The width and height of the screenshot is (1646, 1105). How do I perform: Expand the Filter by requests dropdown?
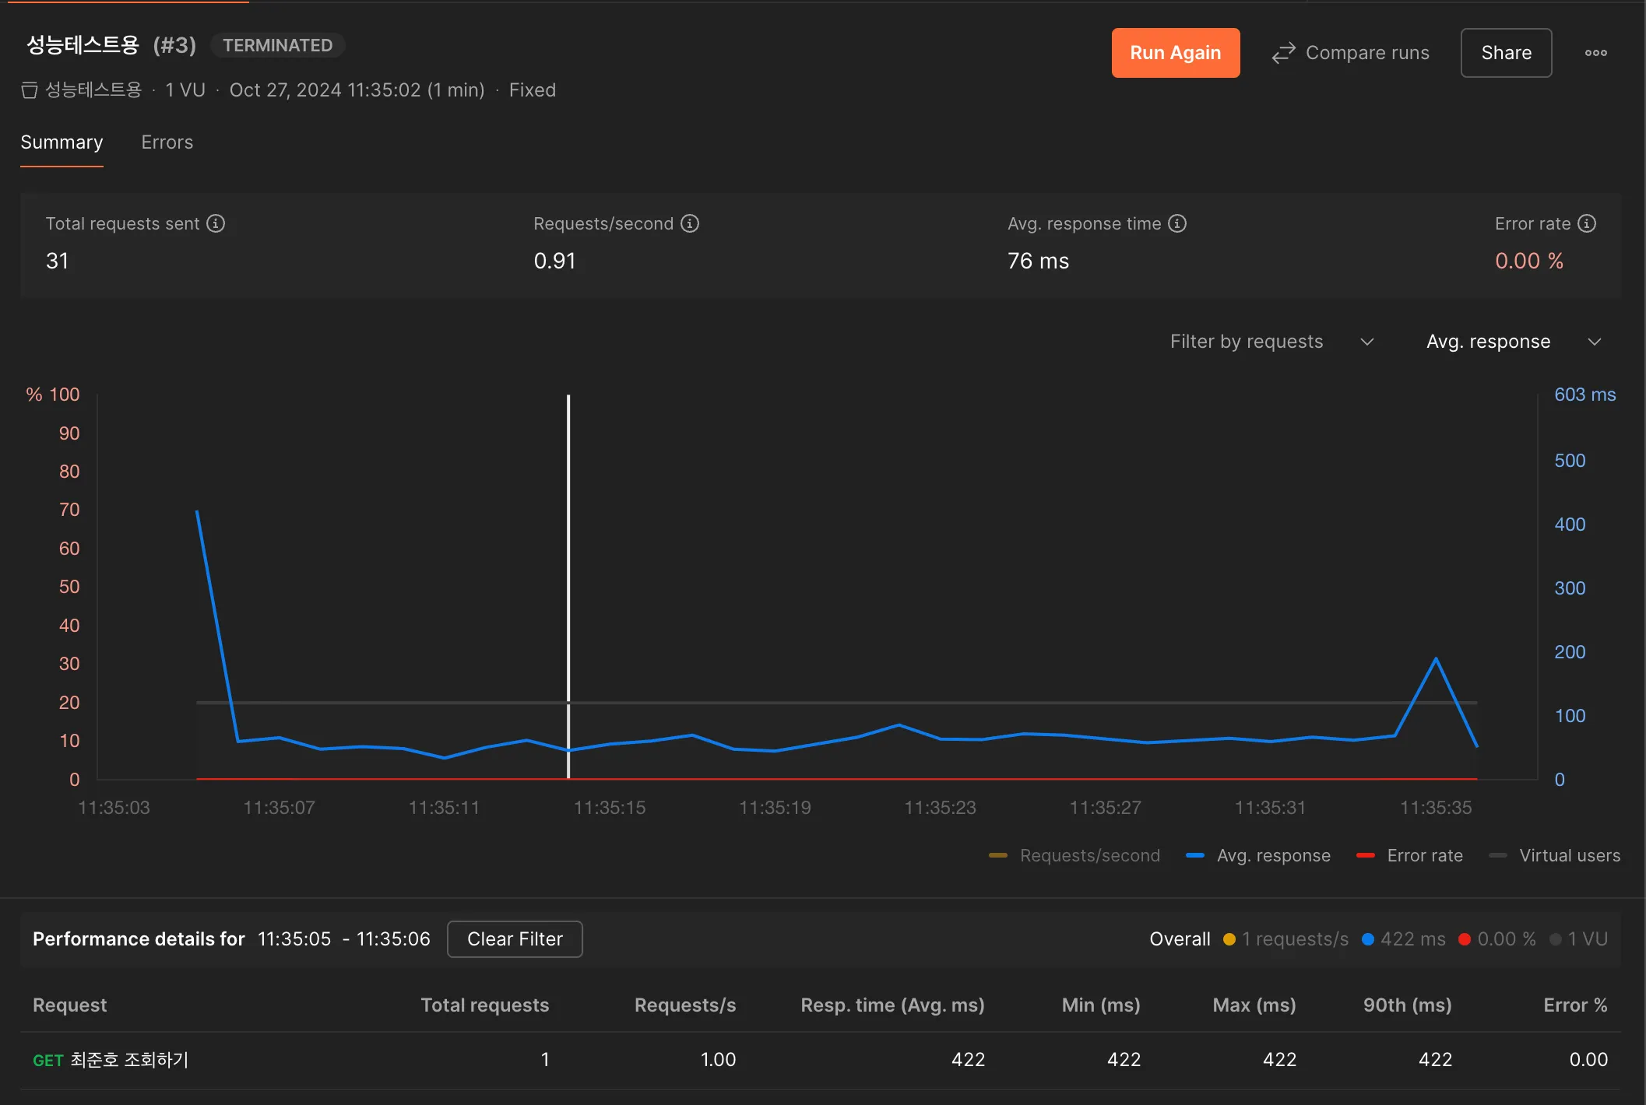(1246, 342)
